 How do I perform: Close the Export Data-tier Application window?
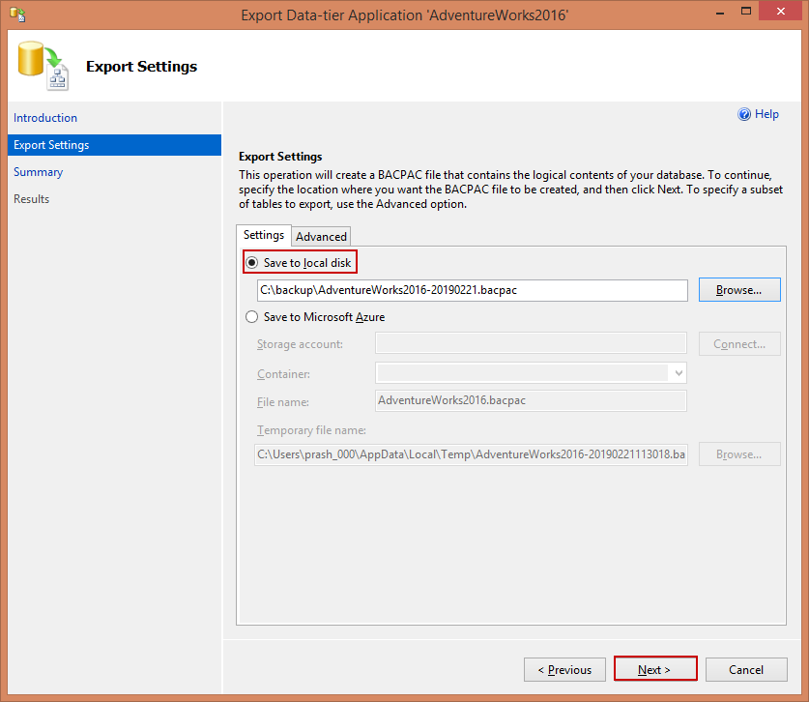780,14
